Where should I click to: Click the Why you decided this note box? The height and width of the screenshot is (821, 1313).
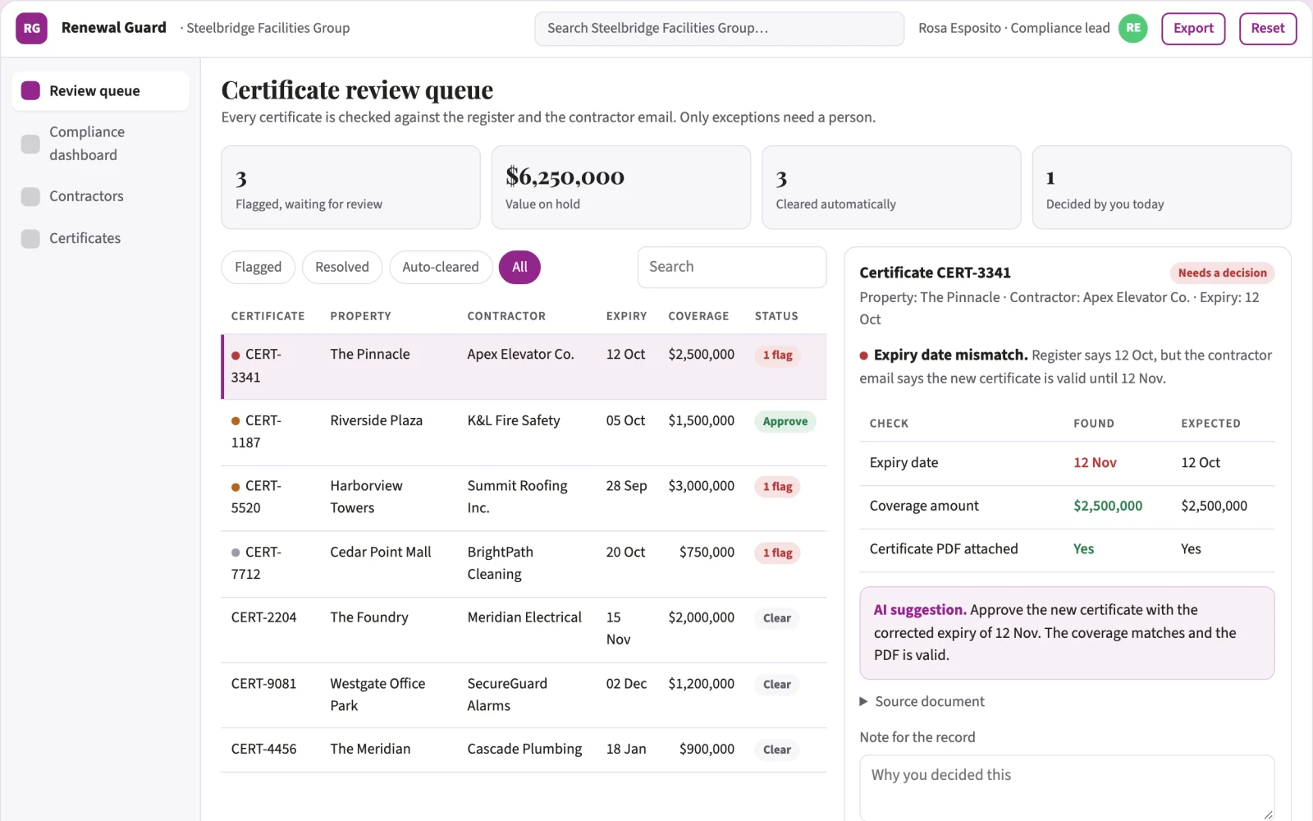point(1067,788)
